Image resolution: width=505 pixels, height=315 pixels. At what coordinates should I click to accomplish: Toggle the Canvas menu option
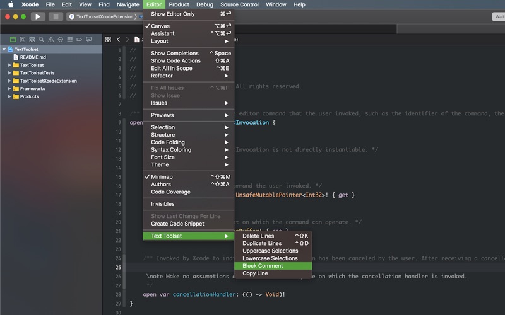(x=164, y=26)
